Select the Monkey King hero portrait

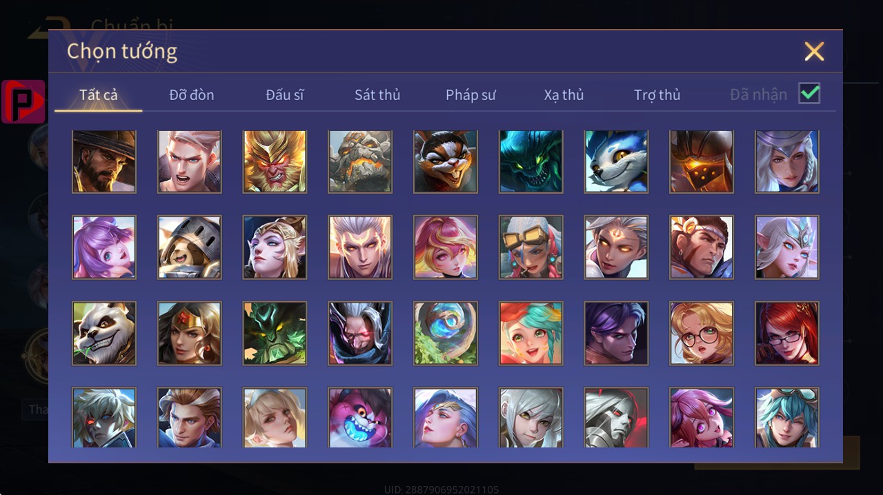point(275,161)
